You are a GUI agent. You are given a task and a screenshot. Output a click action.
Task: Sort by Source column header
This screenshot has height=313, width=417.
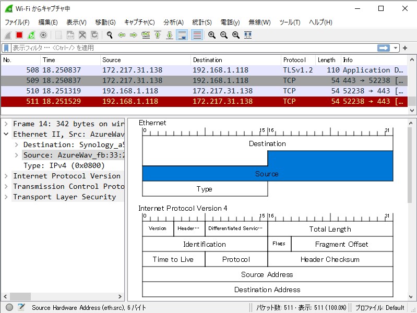[146, 60]
